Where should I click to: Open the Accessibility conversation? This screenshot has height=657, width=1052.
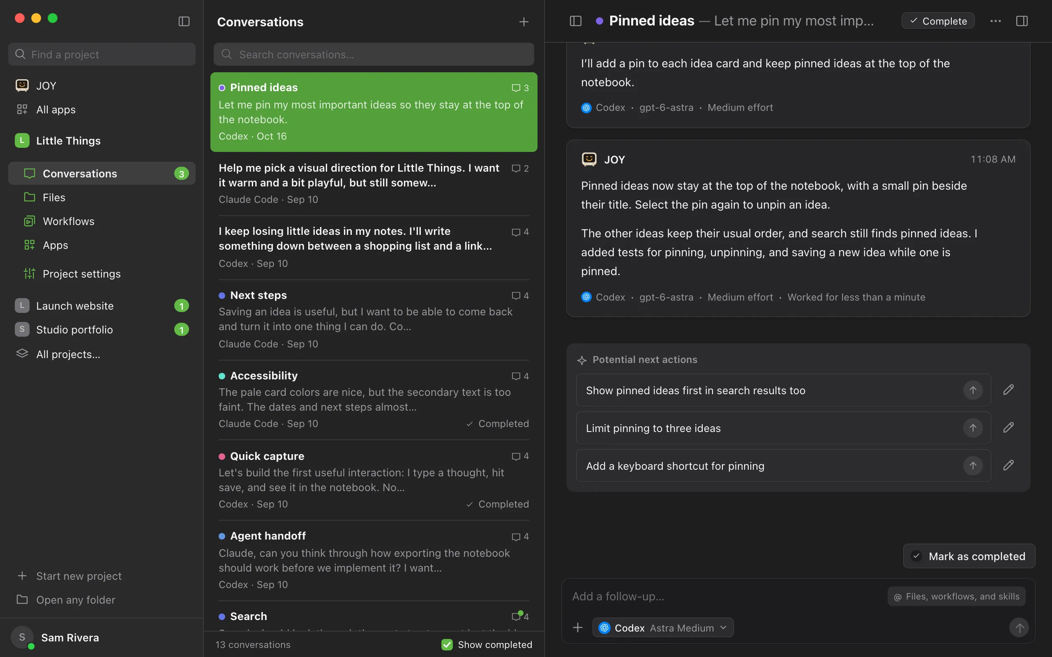tap(374, 400)
